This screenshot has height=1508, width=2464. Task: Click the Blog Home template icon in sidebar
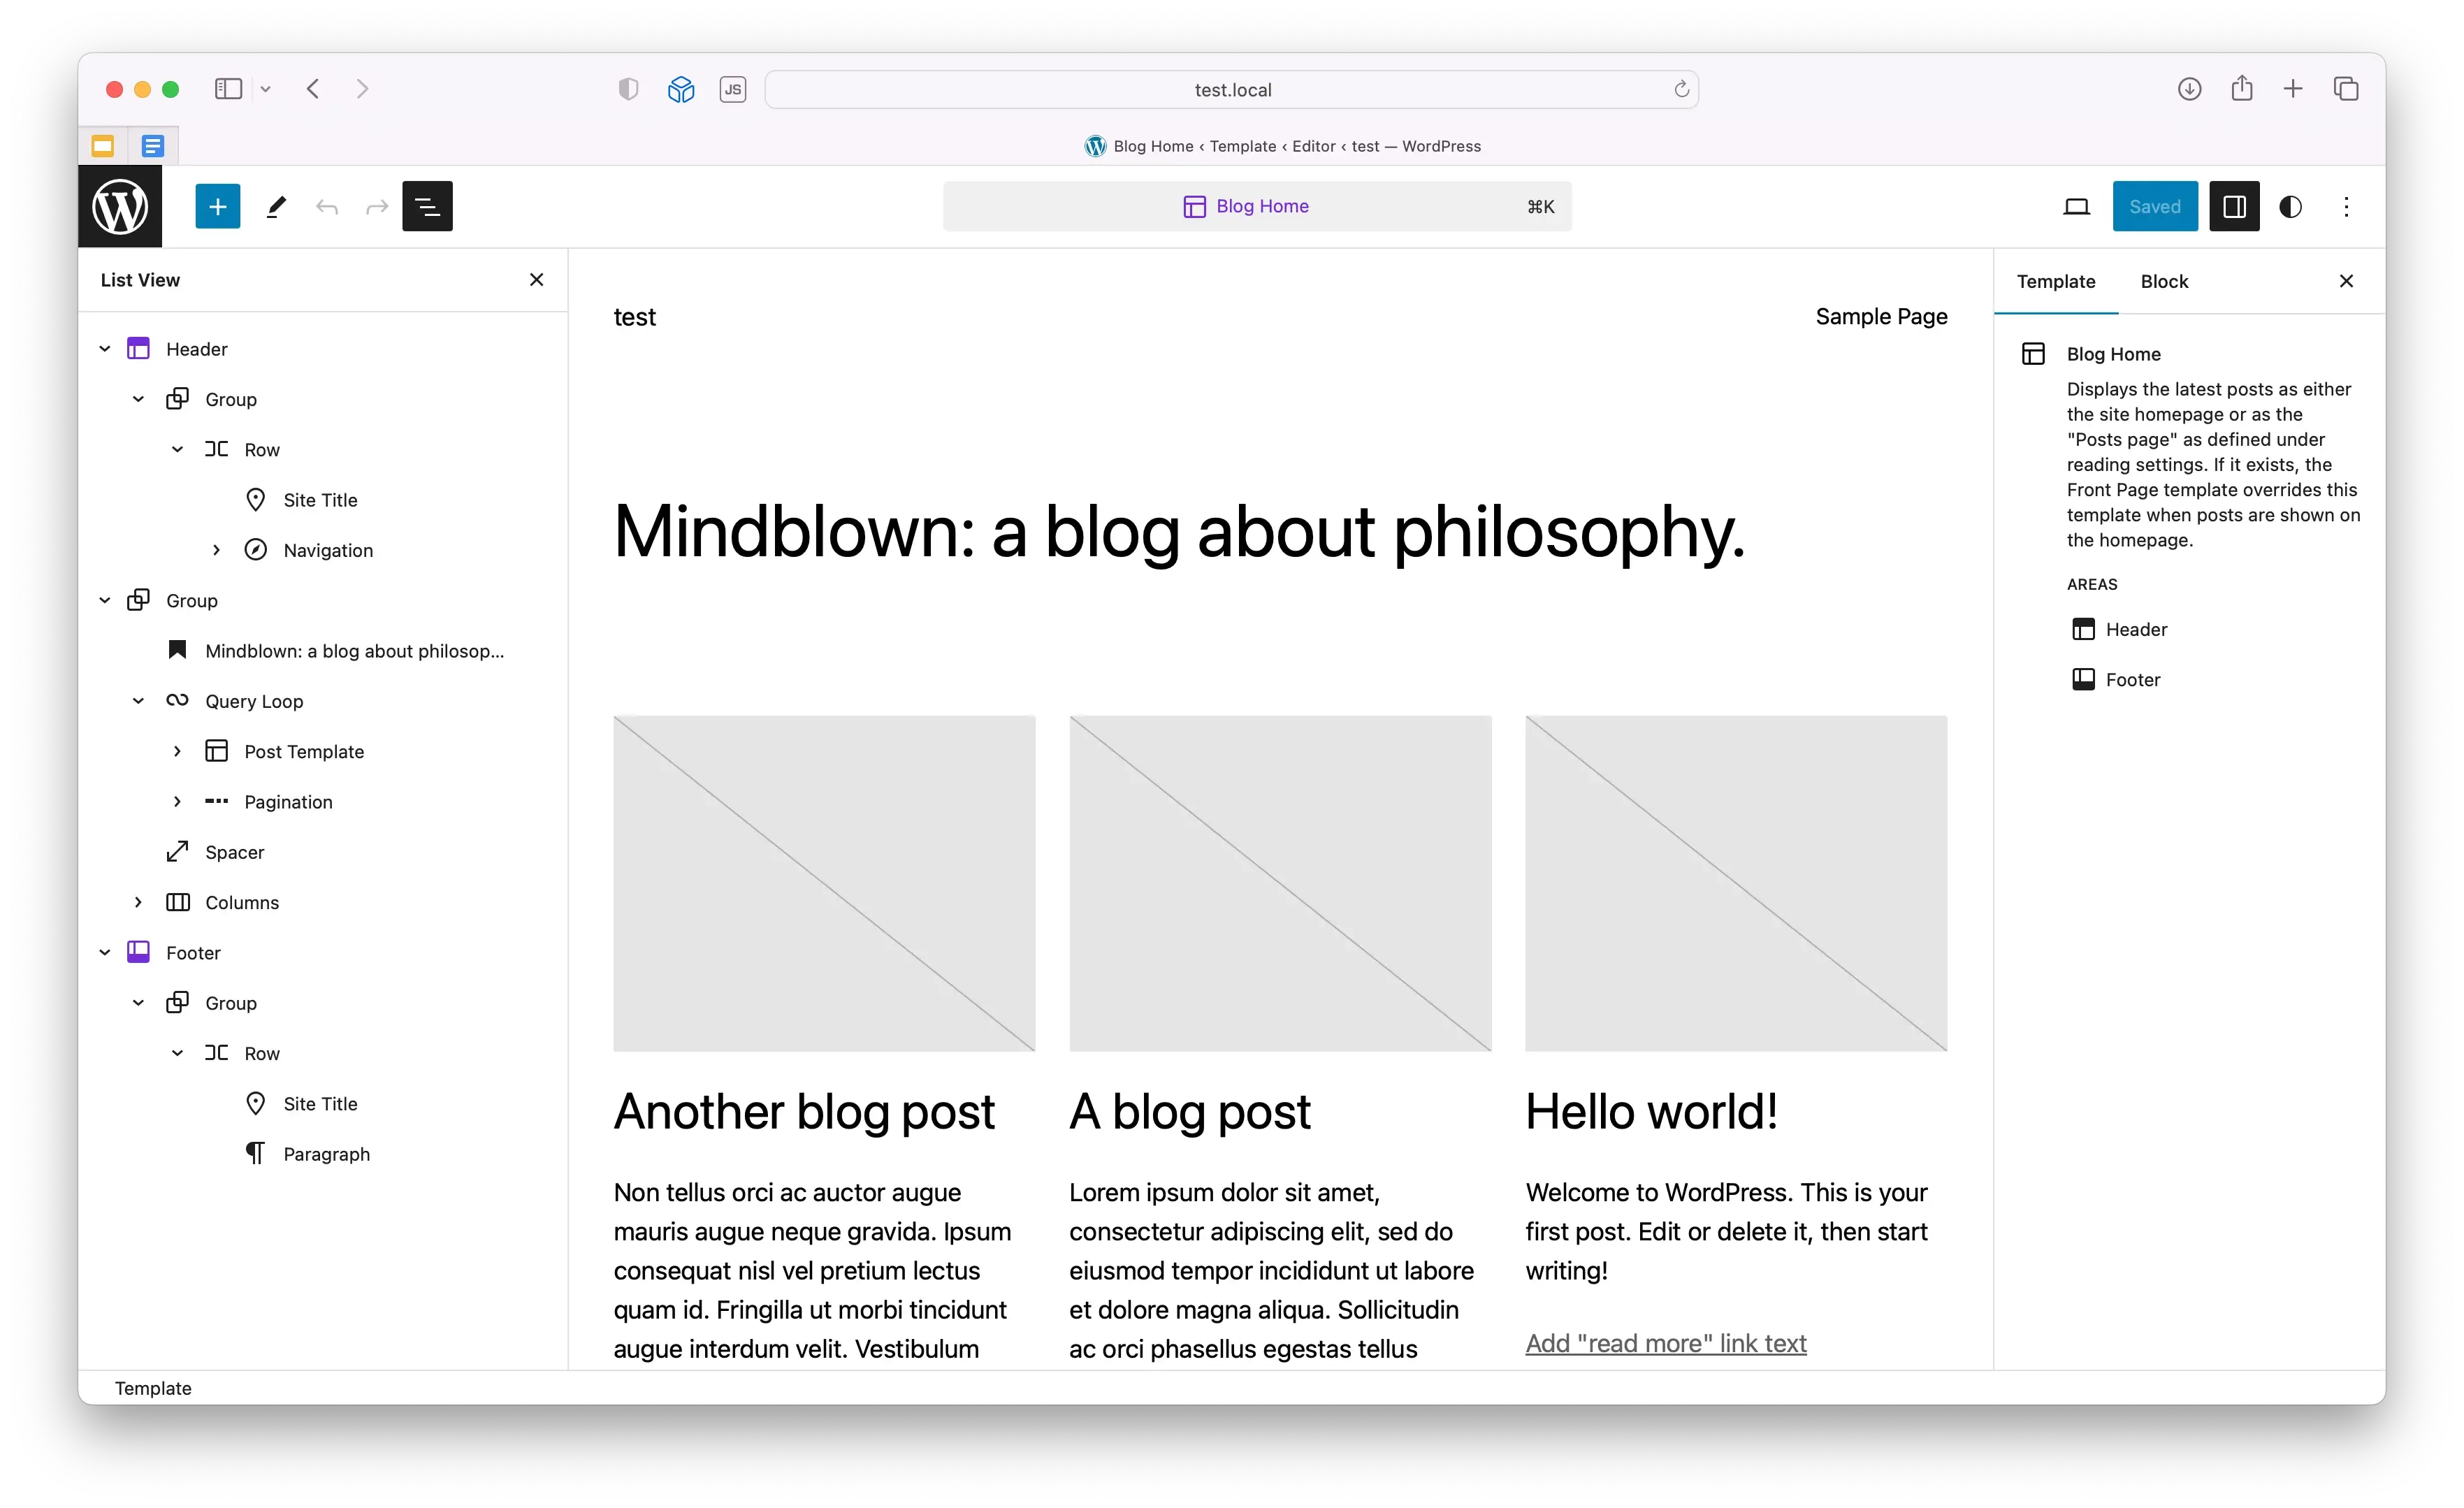[x=2033, y=354]
